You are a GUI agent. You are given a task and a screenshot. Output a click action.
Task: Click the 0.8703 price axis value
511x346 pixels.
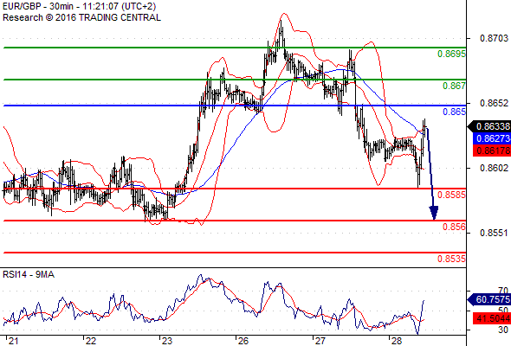494,38
